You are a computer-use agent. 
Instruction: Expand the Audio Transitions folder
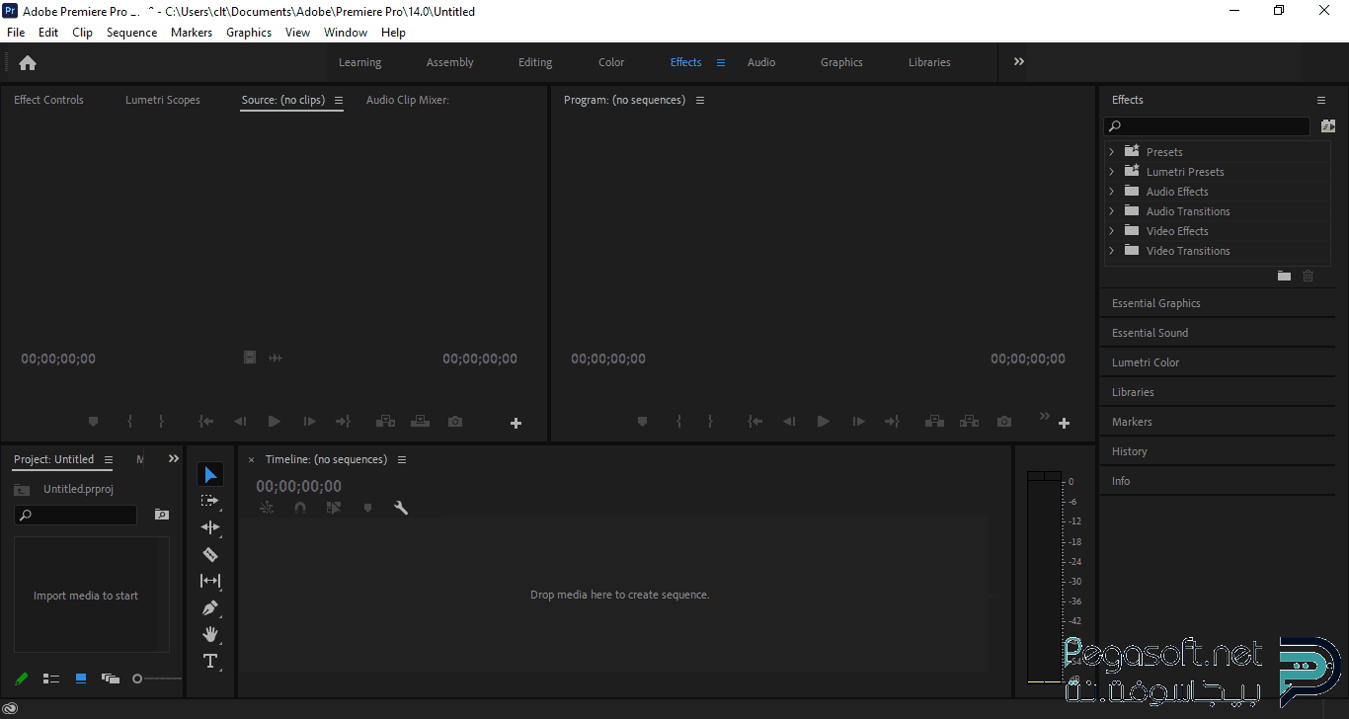coord(1112,211)
